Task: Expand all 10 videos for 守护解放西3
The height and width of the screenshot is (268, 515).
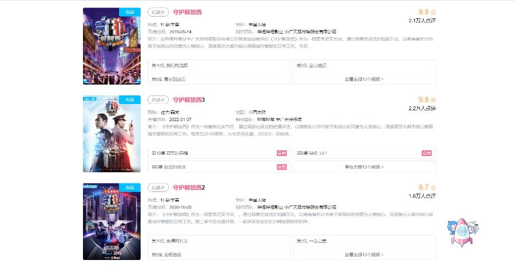Action: [x=365, y=167]
